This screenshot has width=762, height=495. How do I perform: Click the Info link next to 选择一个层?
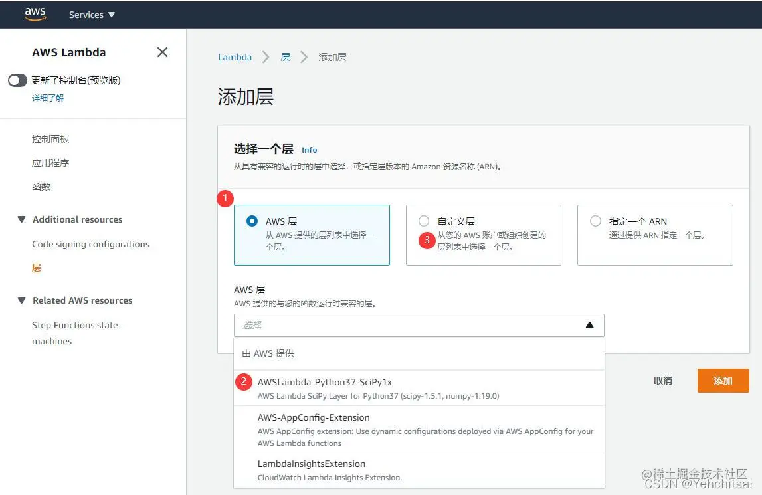309,150
